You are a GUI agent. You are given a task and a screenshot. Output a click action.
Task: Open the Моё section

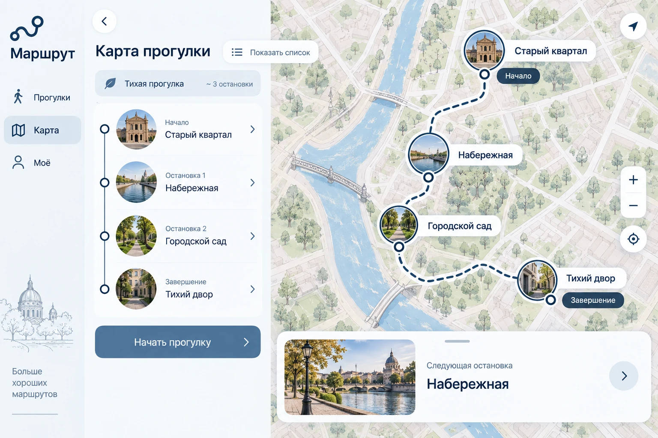click(42, 163)
